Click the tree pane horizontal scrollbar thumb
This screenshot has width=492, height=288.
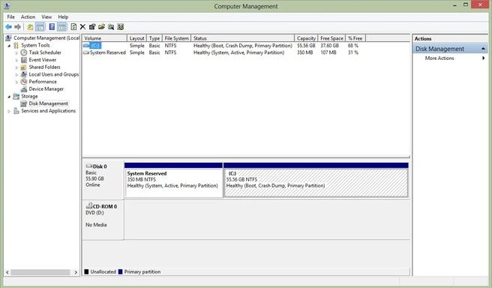pyautogui.click(x=40, y=272)
